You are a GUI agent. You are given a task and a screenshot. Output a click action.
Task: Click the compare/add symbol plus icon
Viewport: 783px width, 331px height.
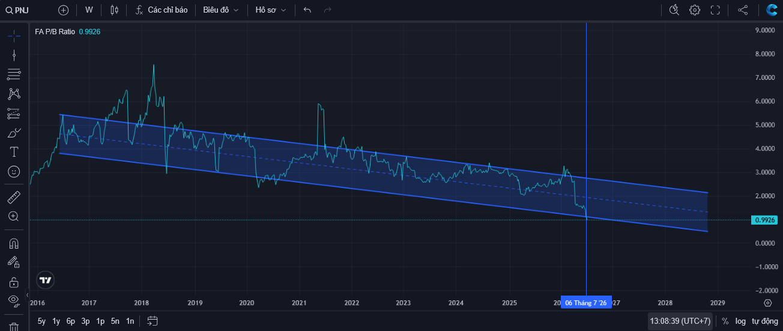point(63,10)
